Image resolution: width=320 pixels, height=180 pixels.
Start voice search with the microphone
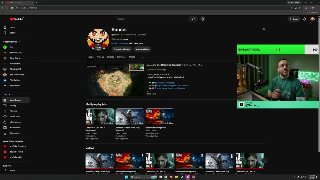[203, 19]
